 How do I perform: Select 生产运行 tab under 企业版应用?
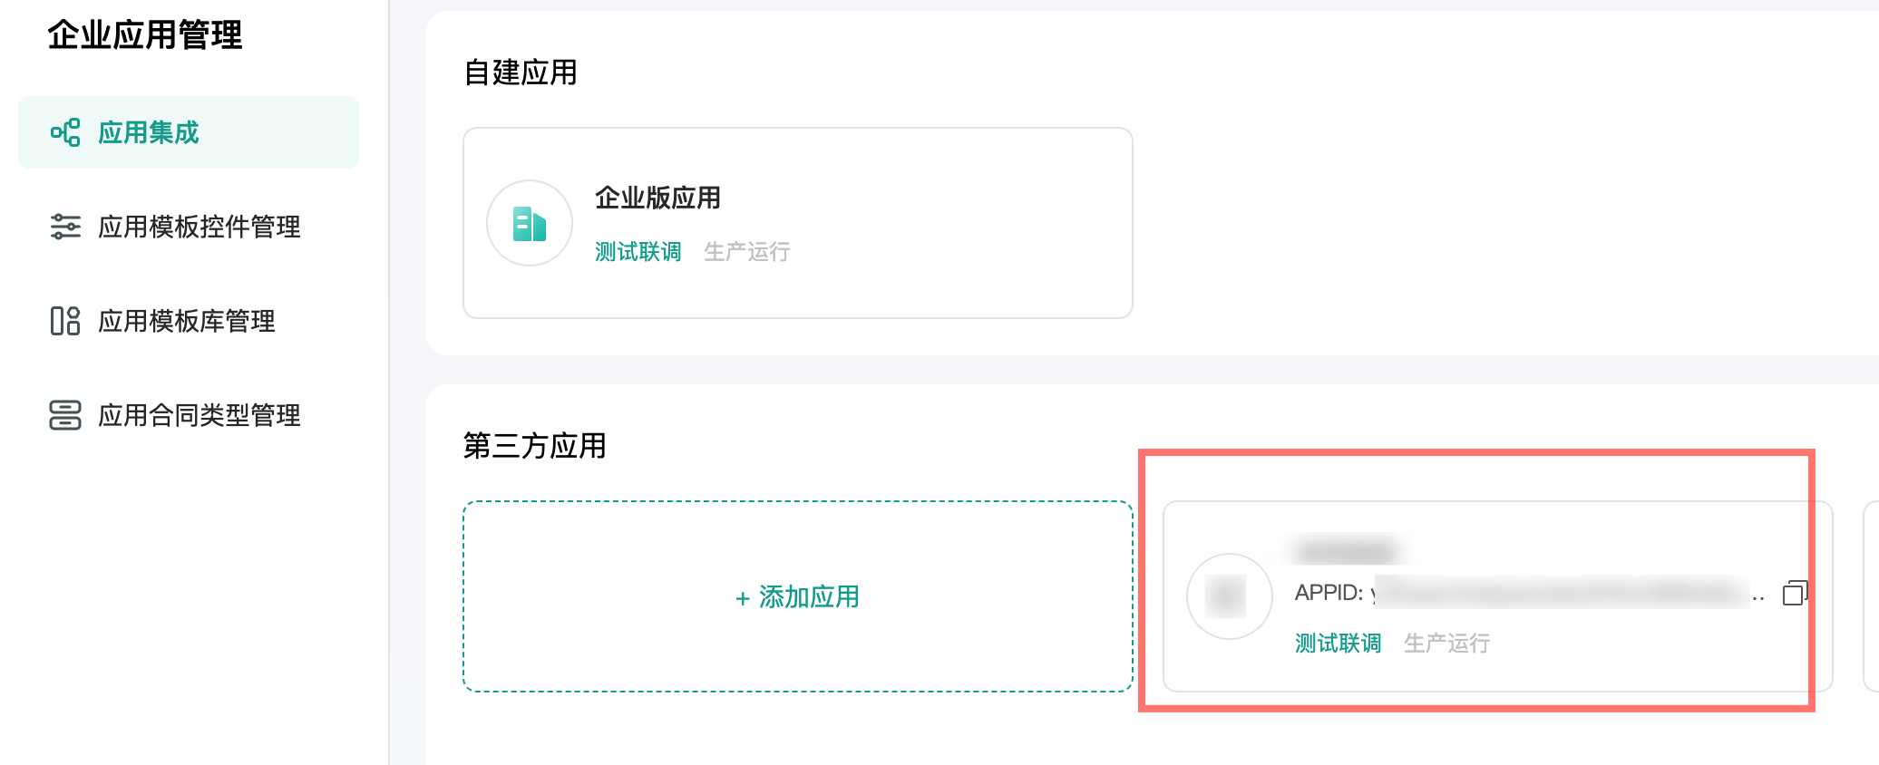click(747, 251)
